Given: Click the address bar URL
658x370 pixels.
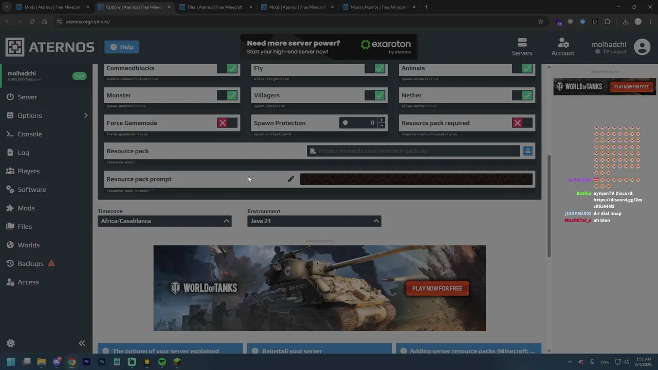Looking at the screenshot, I should [88, 22].
